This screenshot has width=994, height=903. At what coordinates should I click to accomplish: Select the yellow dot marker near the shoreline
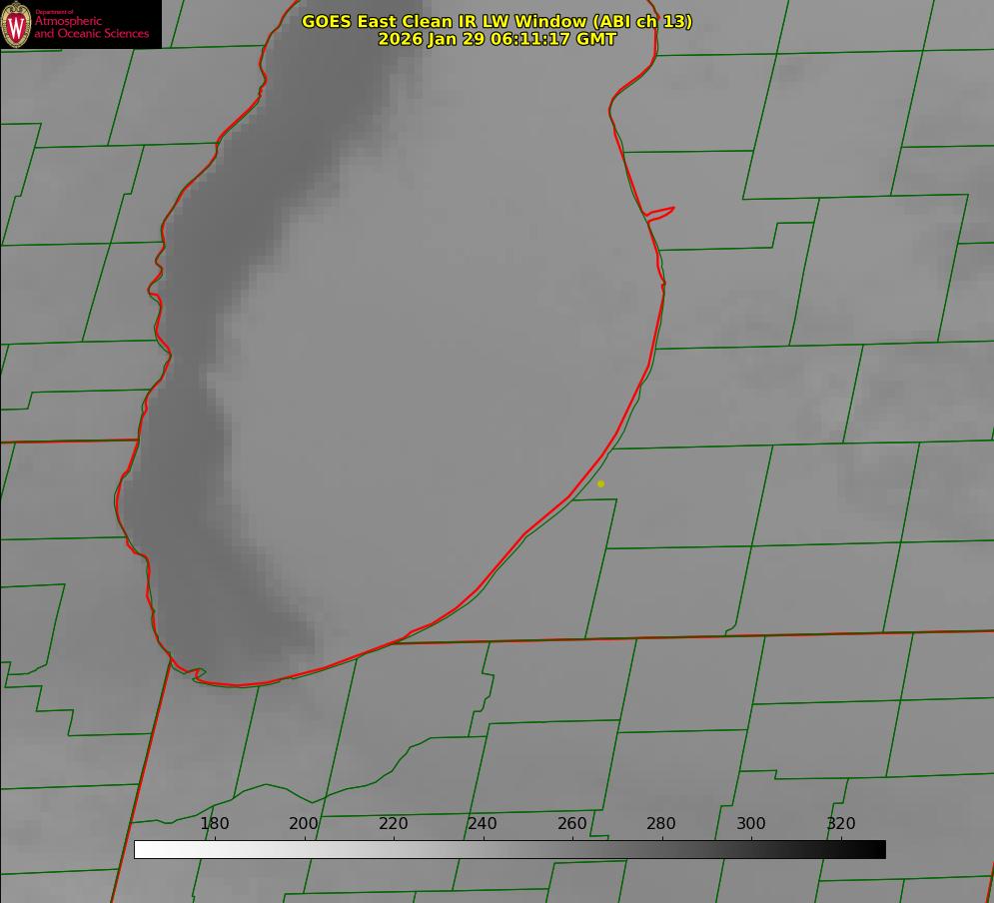click(600, 483)
